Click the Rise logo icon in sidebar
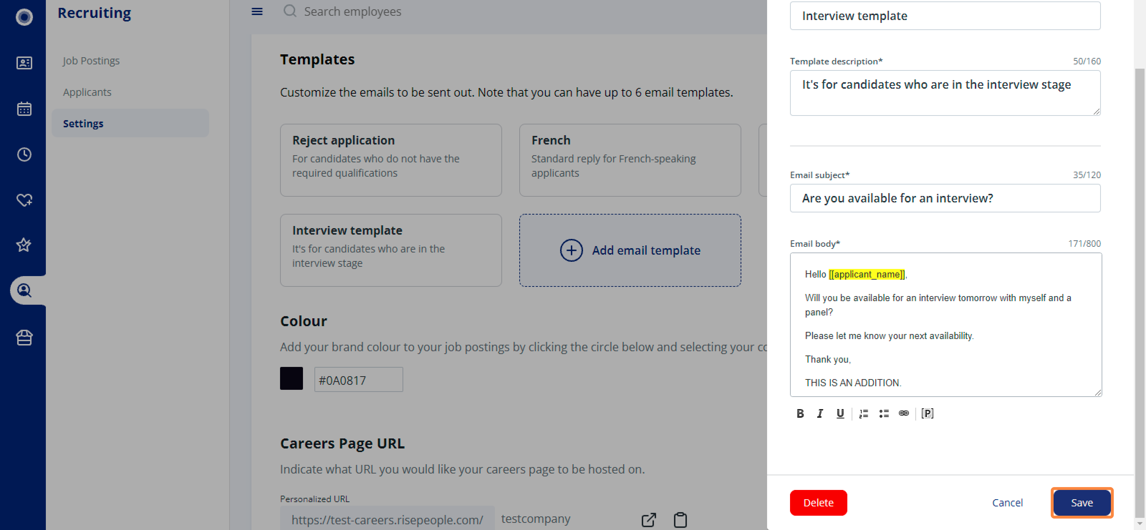Viewport: 1146px width, 530px height. click(24, 17)
